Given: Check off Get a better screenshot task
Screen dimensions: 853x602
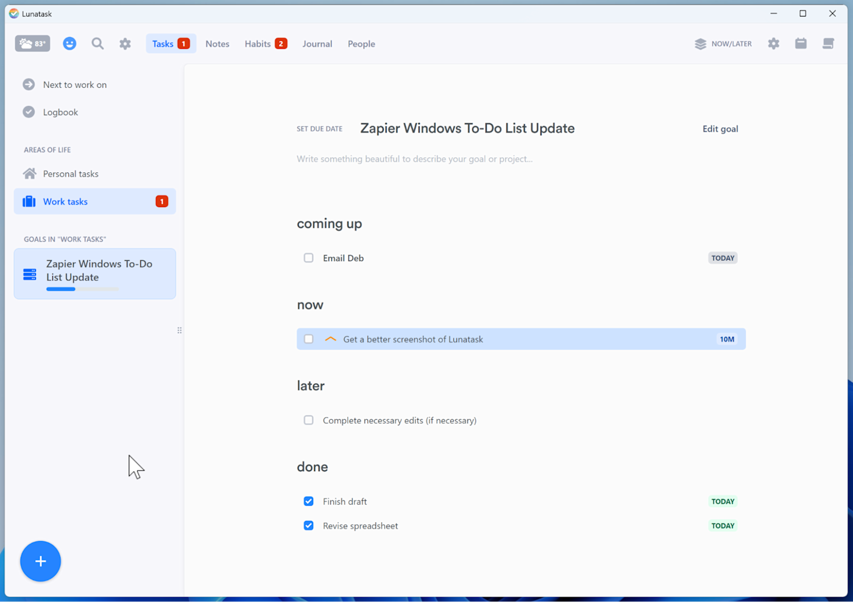Looking at the screenshot, I should coord(309,339).
